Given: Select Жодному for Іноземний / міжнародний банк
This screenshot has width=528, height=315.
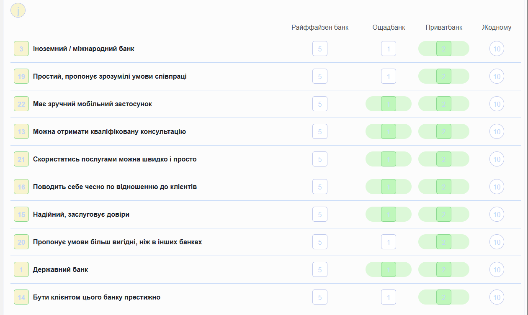Looking at the screenshot, I should pyautogui.click(x=497, y=49).
